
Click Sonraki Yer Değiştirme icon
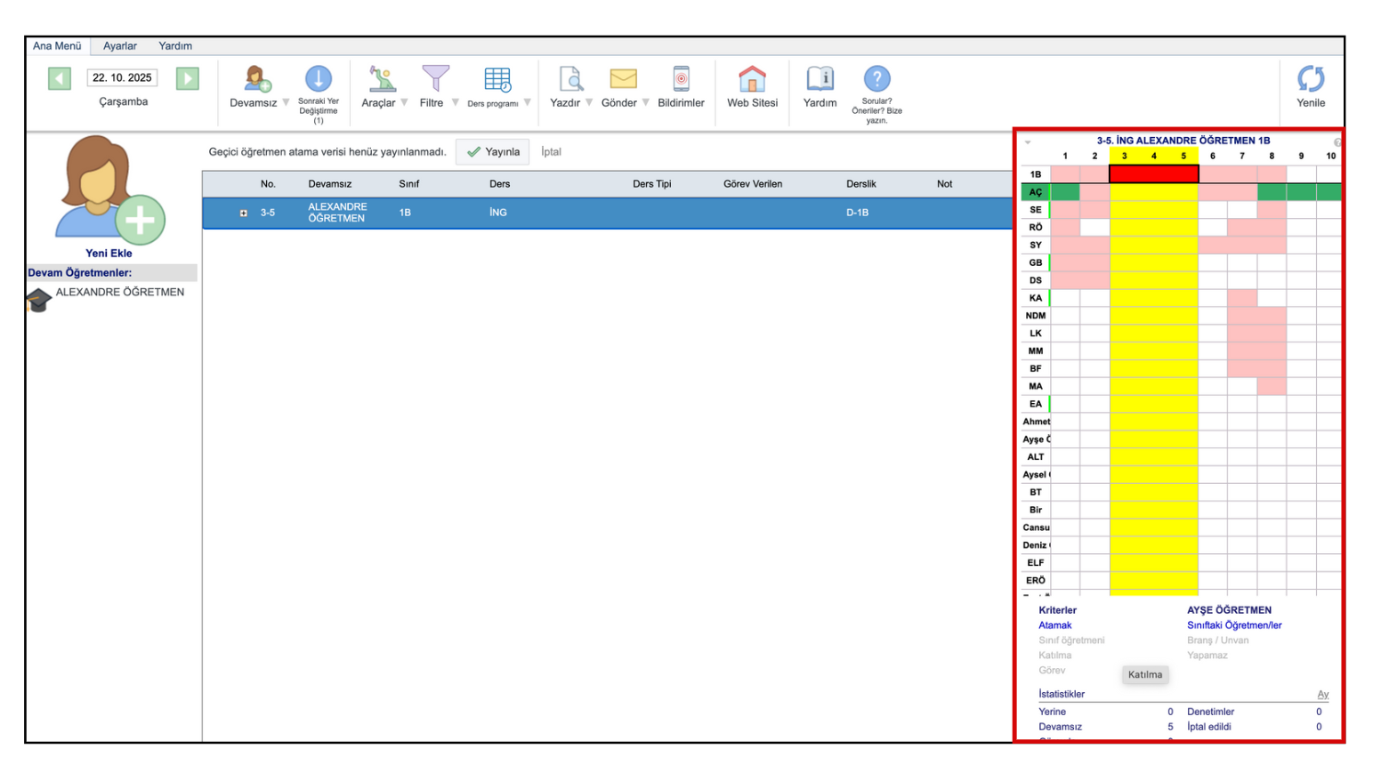click(x=319, y=79)
